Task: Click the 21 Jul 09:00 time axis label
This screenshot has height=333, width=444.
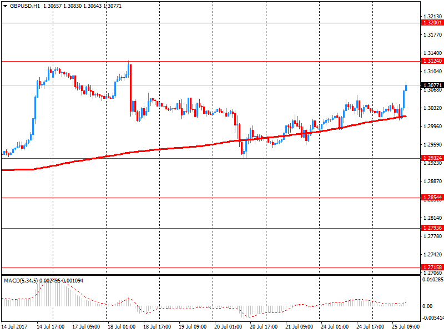Action: [299, 327]
